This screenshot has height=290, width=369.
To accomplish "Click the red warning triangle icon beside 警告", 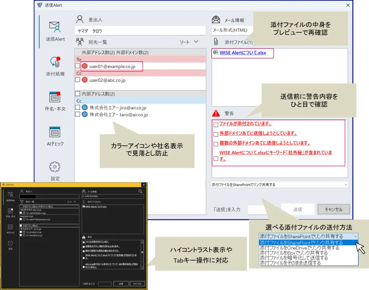I will [216, 113].
